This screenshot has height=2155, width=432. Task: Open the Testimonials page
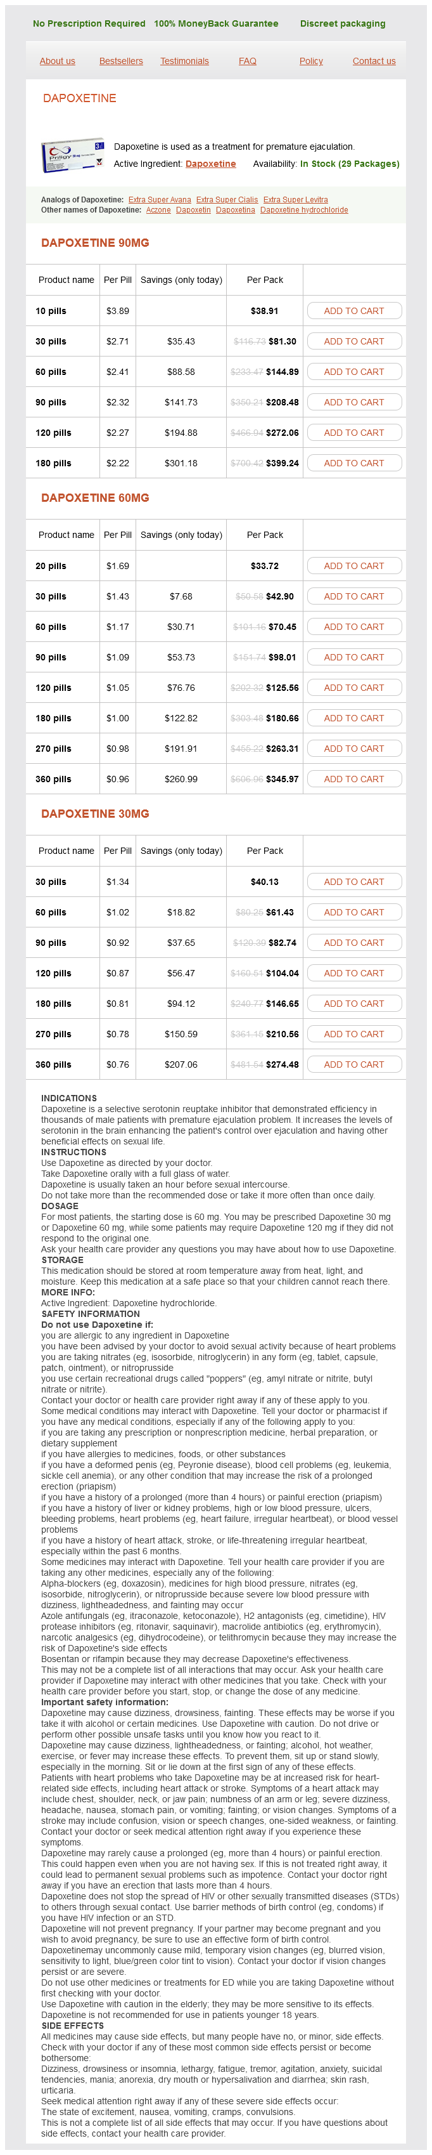185,61
